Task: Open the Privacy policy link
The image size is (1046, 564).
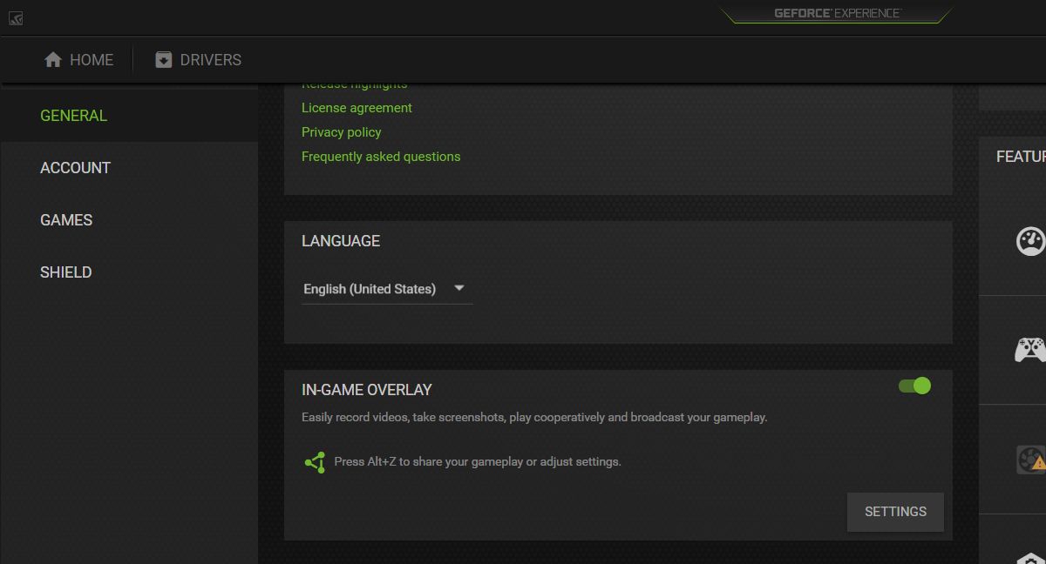Action: pos(341,132)
